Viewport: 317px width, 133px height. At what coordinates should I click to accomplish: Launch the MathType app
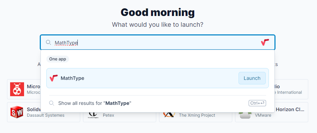(252, 78)
